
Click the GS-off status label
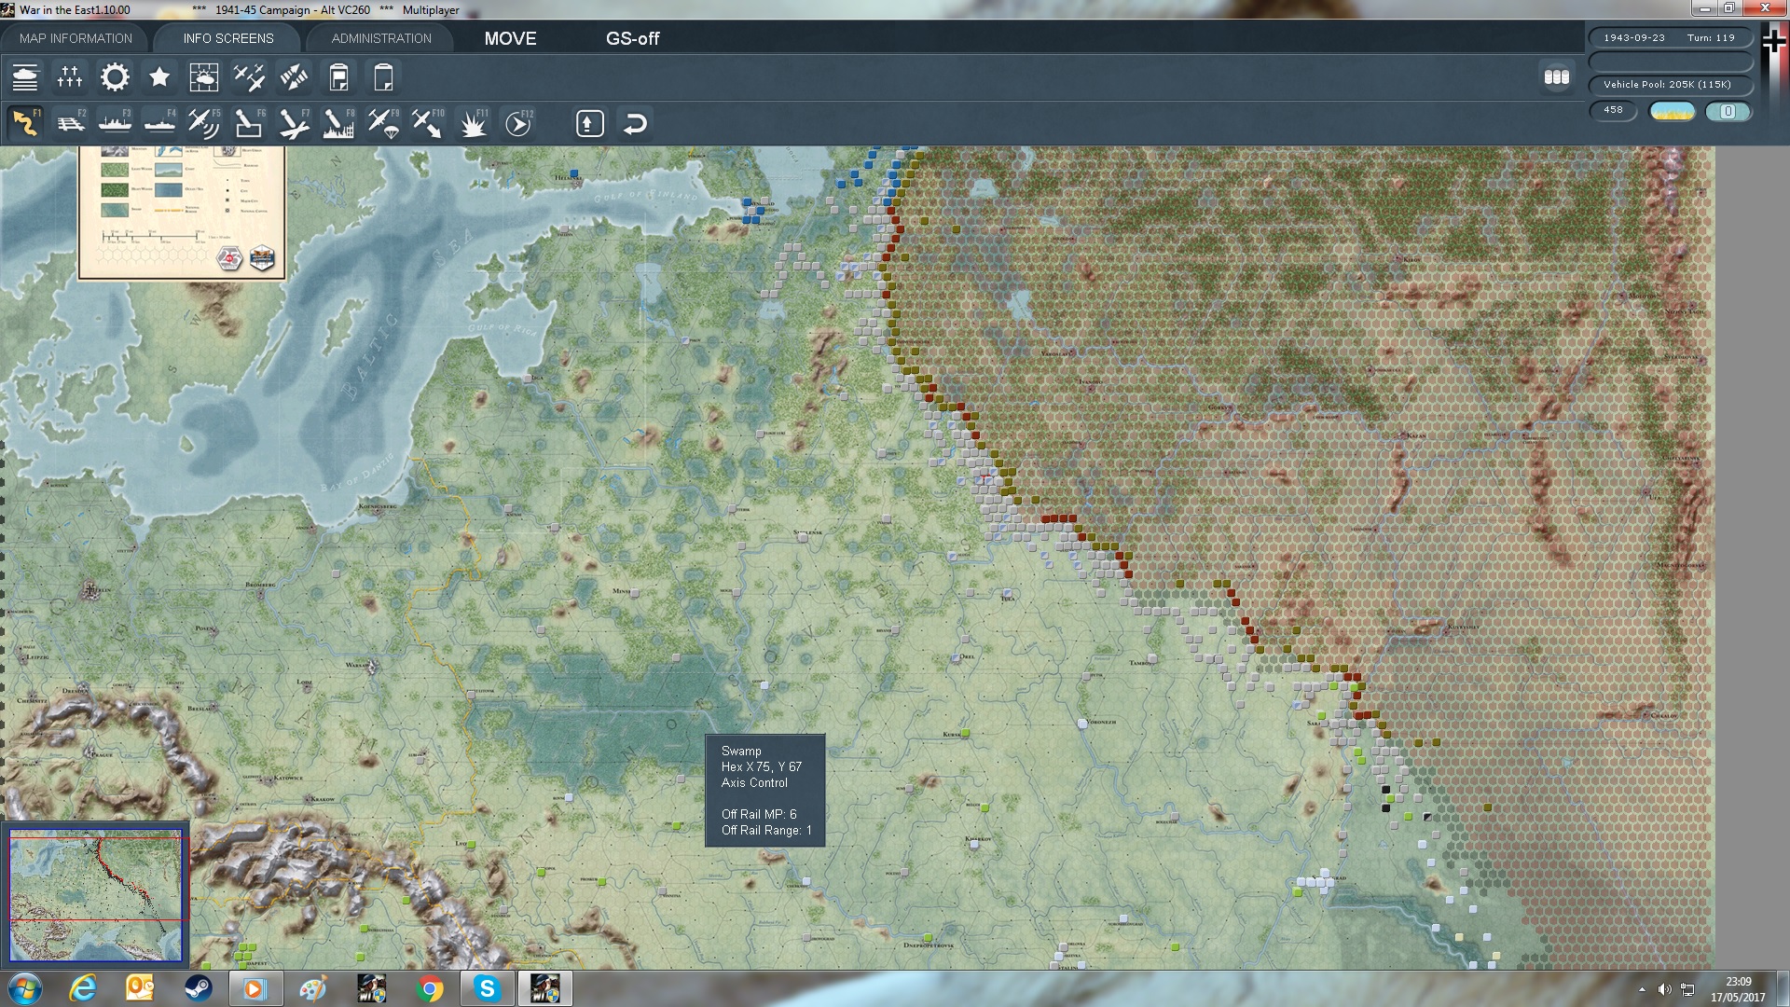click(632, 38)
